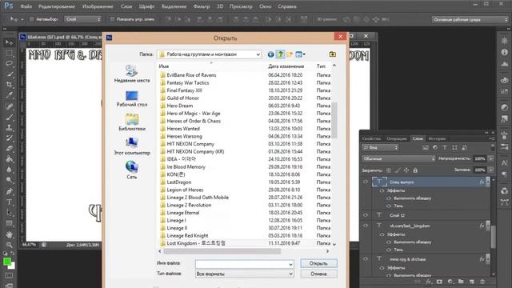Open Рабочий стол in dialog sidebar

pyautogui.click(x=132, y=98)
